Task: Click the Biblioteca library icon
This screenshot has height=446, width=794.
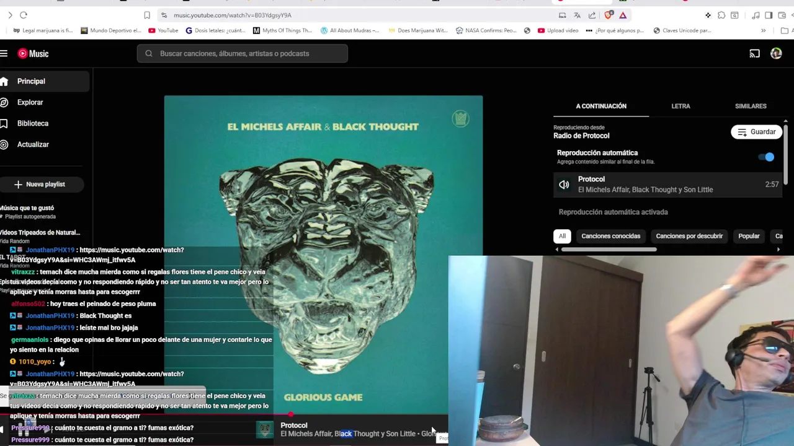Action: (4, 123)
